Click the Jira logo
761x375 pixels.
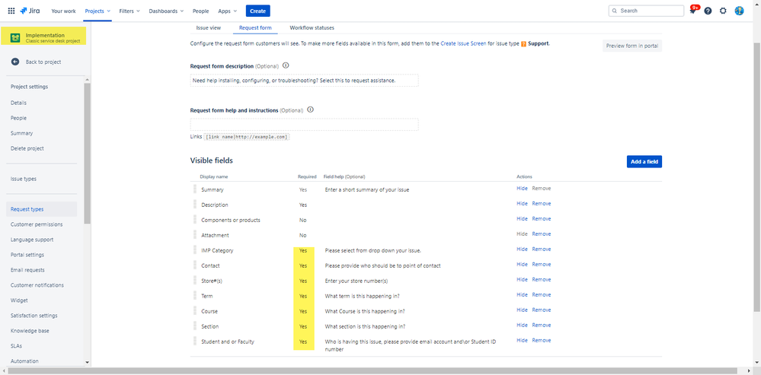(30, 11)
